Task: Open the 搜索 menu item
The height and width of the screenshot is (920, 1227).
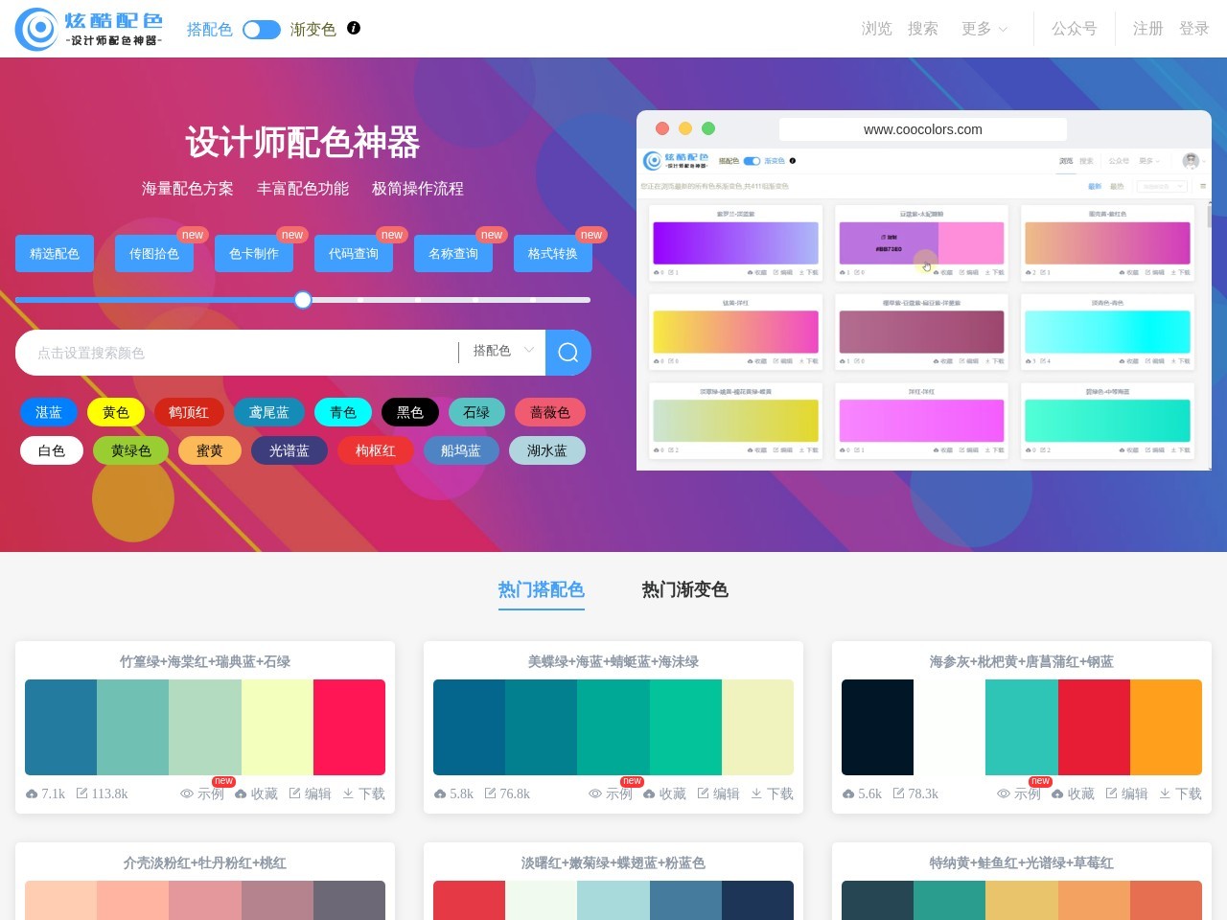Action: pos(922,29)
